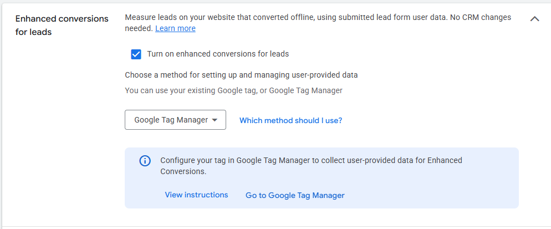Collapse the Enhanced conversions for leads section
Viewport: 551px width, 229px height.
tap(534, 19)
